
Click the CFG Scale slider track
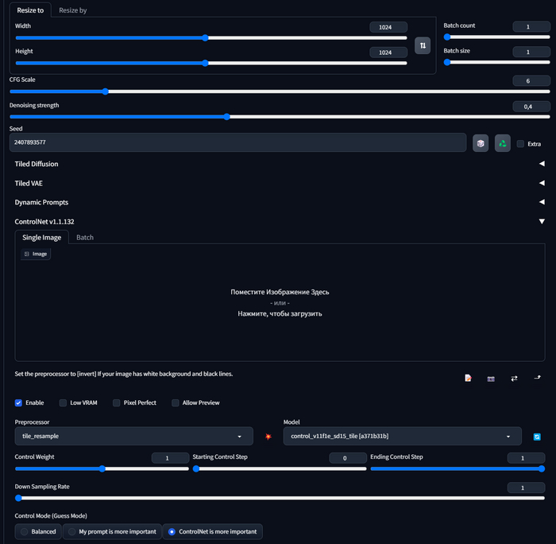278,91
